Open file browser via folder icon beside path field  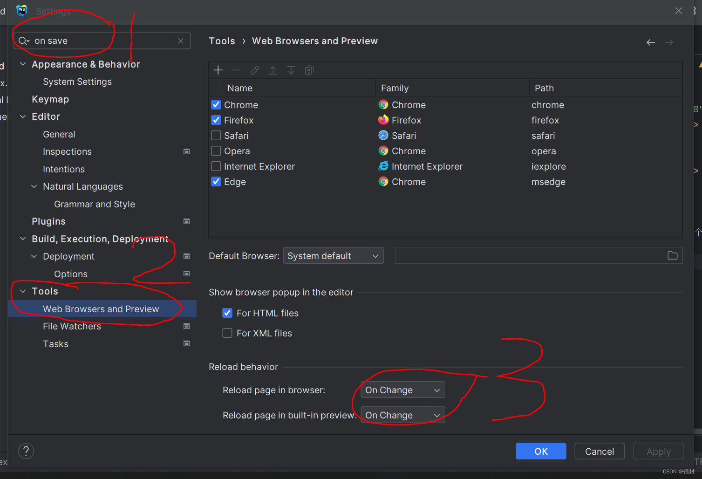[x=672, y=255]
